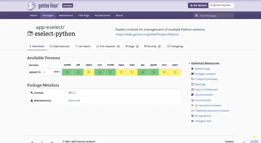Open the short git log link
The height and width of the screenshot is (143, 261).
pos(207,116)
